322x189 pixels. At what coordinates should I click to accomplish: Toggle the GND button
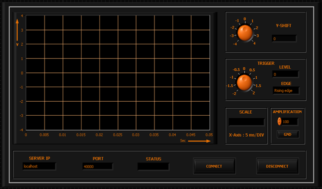(x=287, y=134)
